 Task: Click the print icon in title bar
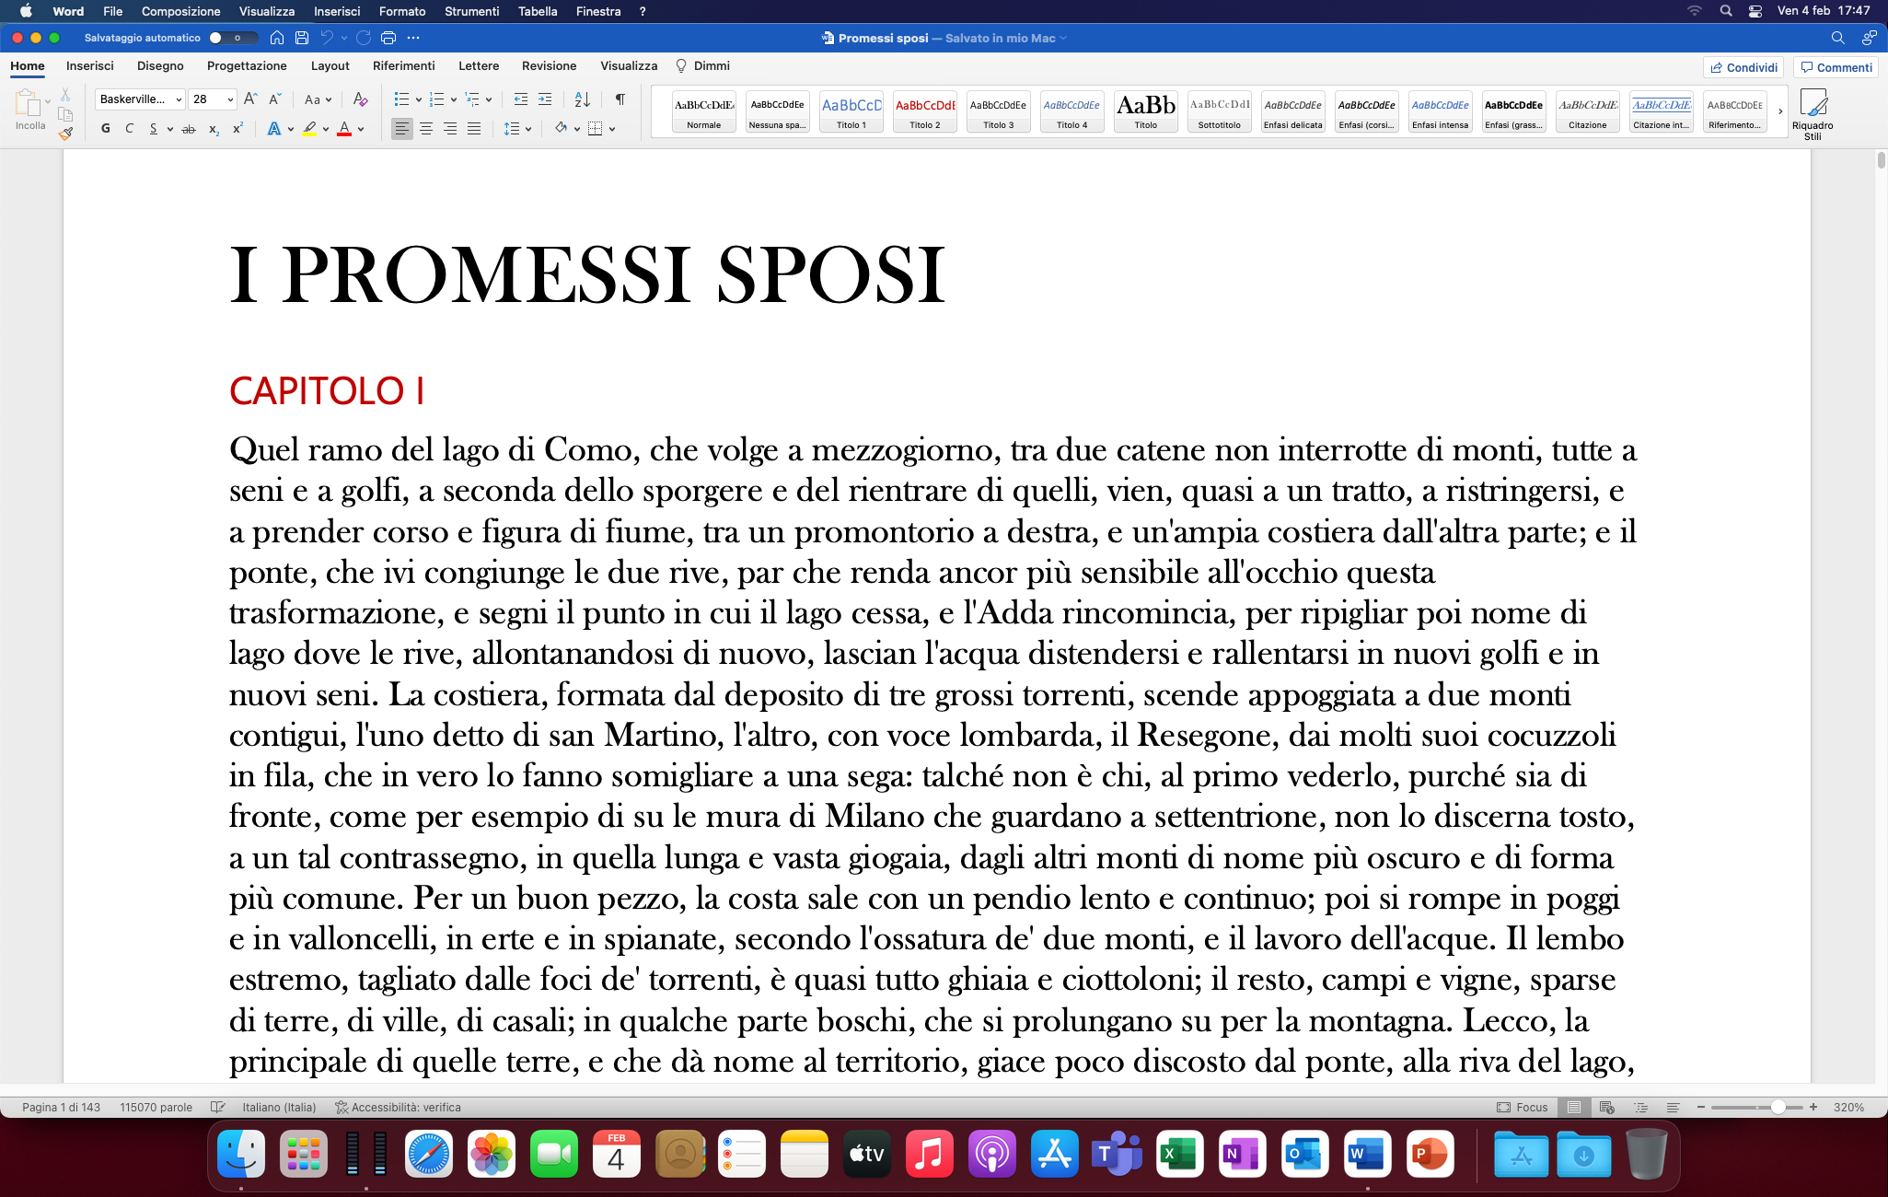tap(388, 38)
